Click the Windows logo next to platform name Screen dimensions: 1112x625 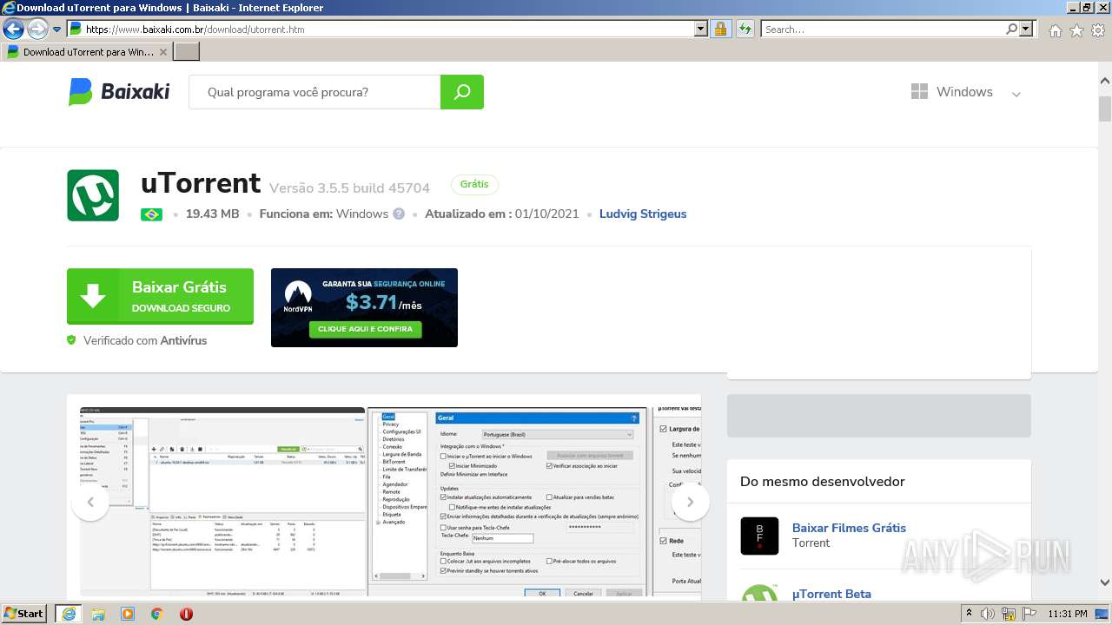pos(919,92)
